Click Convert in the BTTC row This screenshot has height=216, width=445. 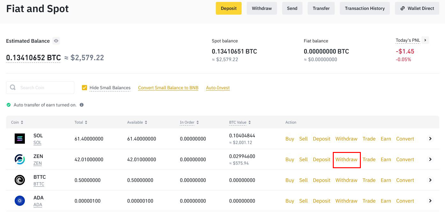click(x=405, y=180)
